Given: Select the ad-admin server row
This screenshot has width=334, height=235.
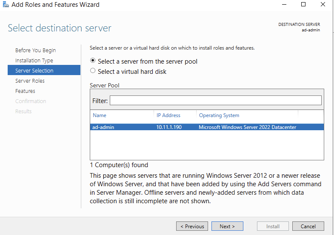Looking at the screenshot, I should (207, 127).
